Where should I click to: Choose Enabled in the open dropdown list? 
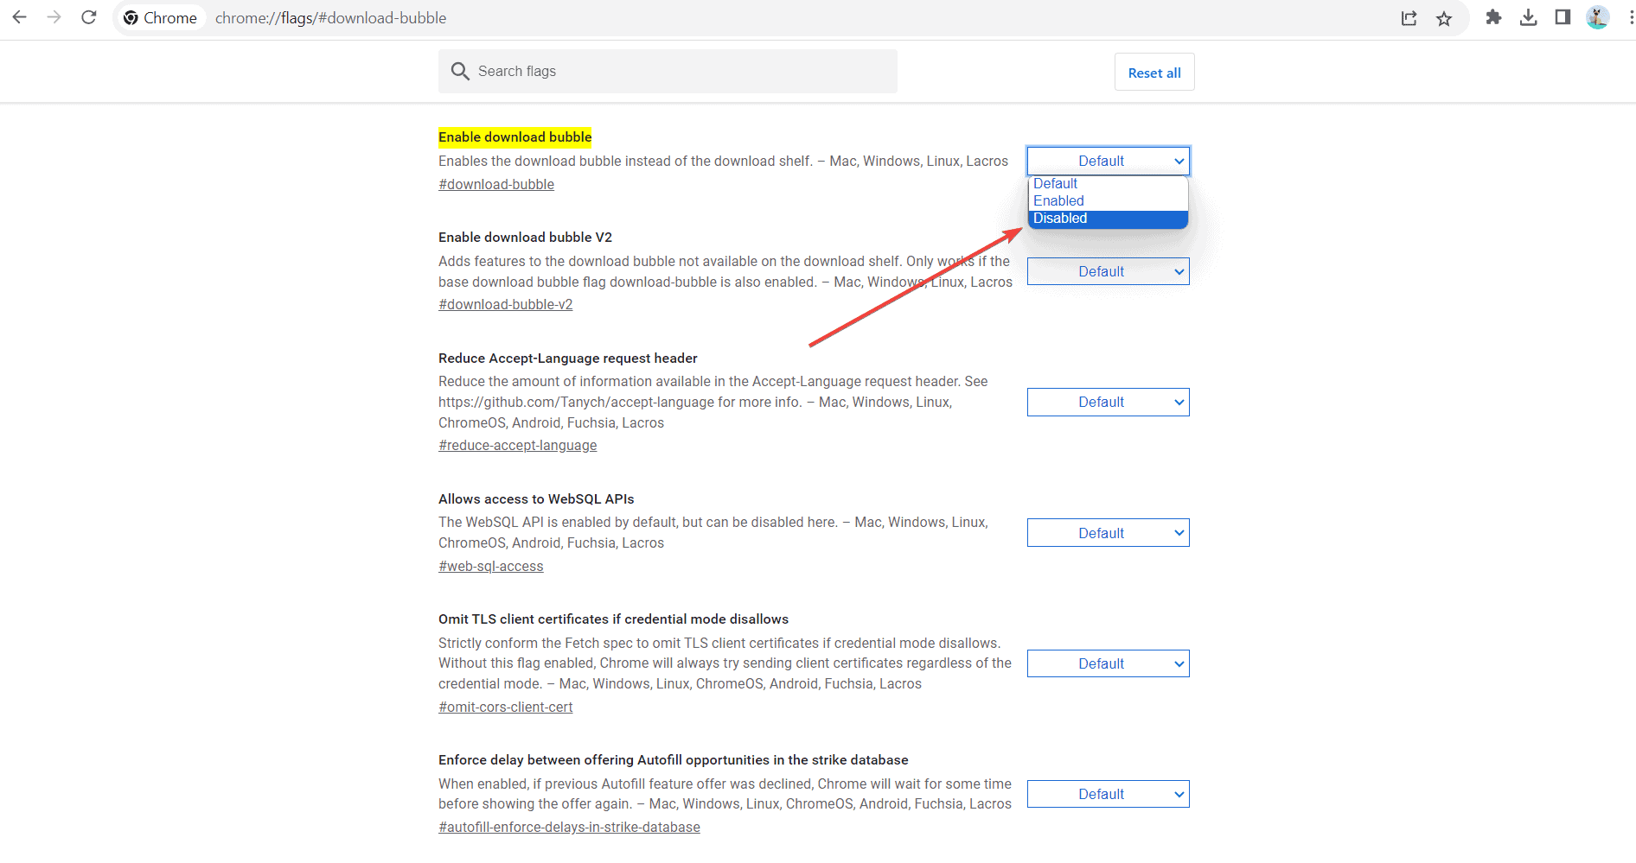coord(1108,200)
